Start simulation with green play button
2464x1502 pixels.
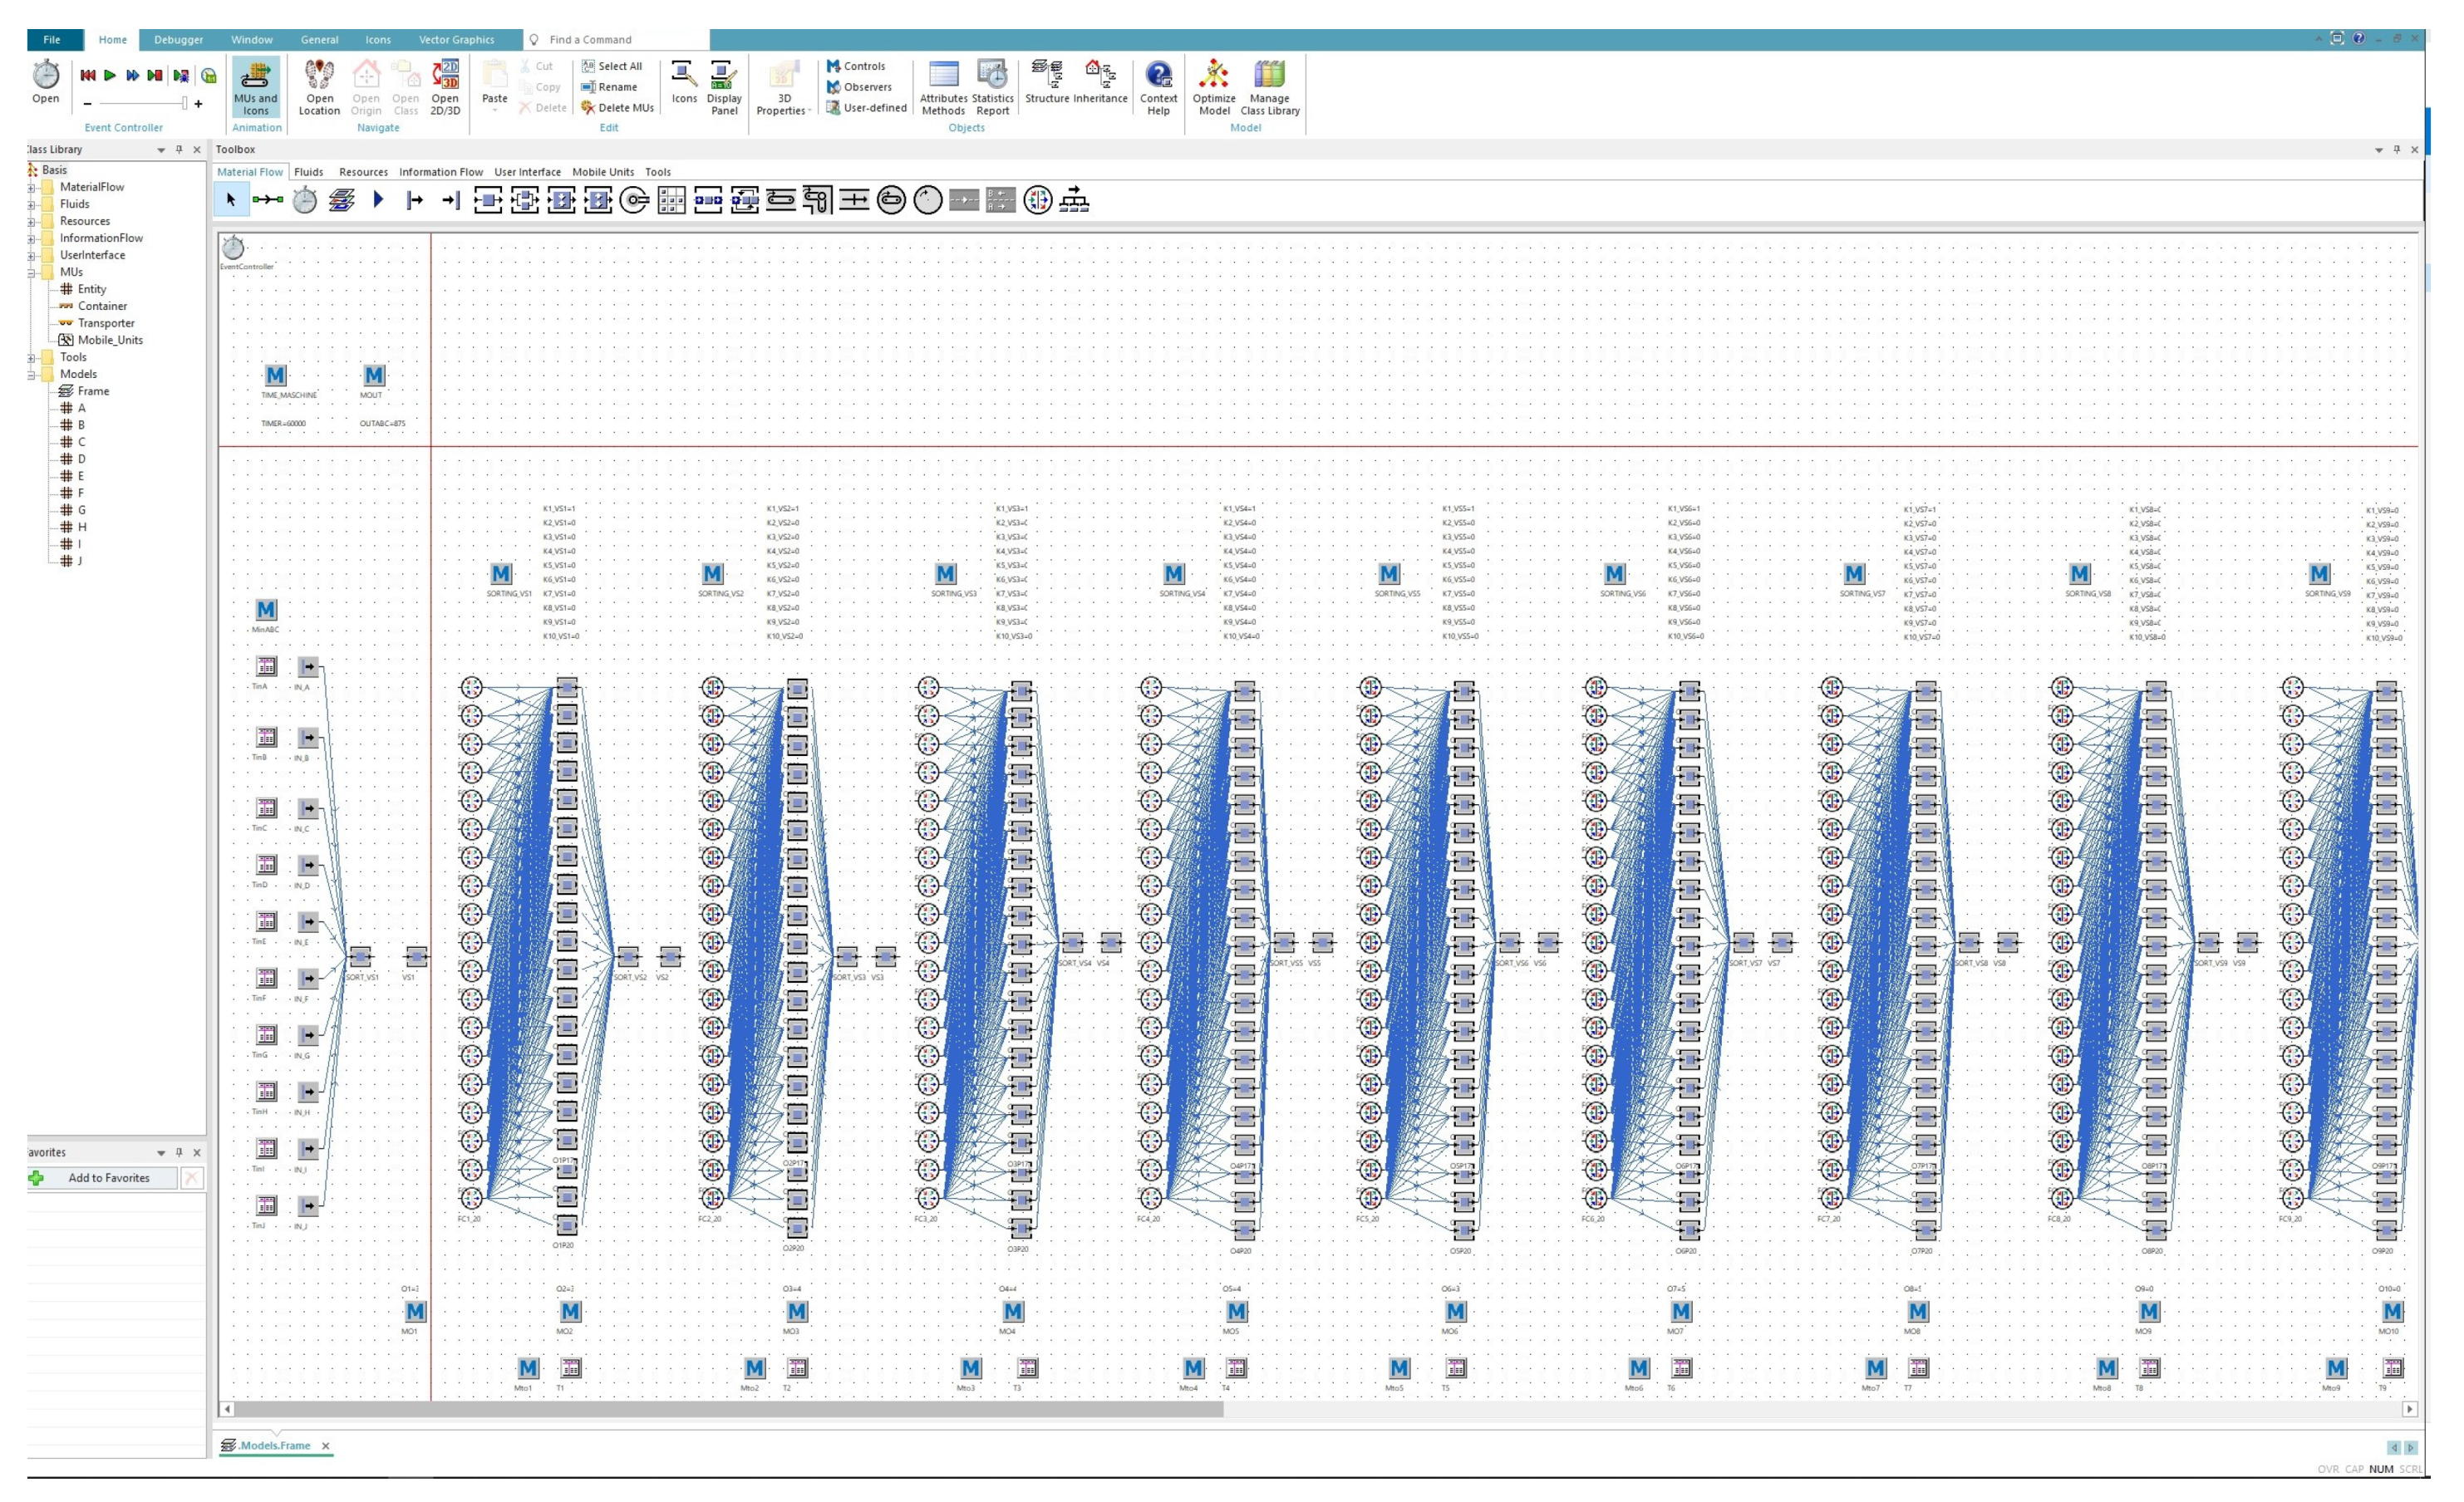[110, 75]
